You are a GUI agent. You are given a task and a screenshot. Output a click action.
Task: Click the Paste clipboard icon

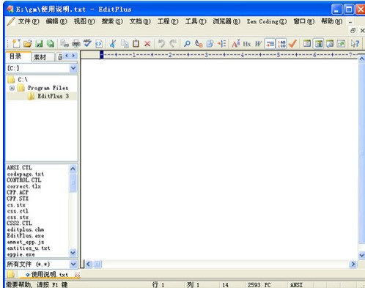[136, 44]
